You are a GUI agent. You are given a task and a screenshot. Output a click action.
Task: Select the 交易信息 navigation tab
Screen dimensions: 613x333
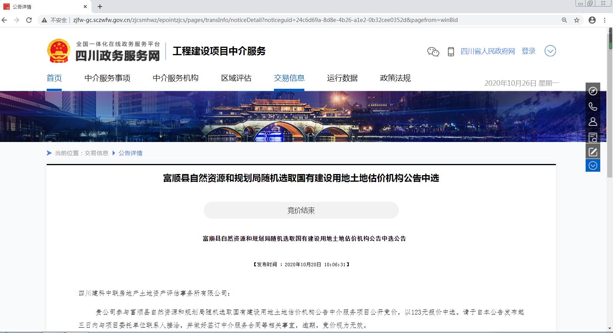tap(289, 78)
